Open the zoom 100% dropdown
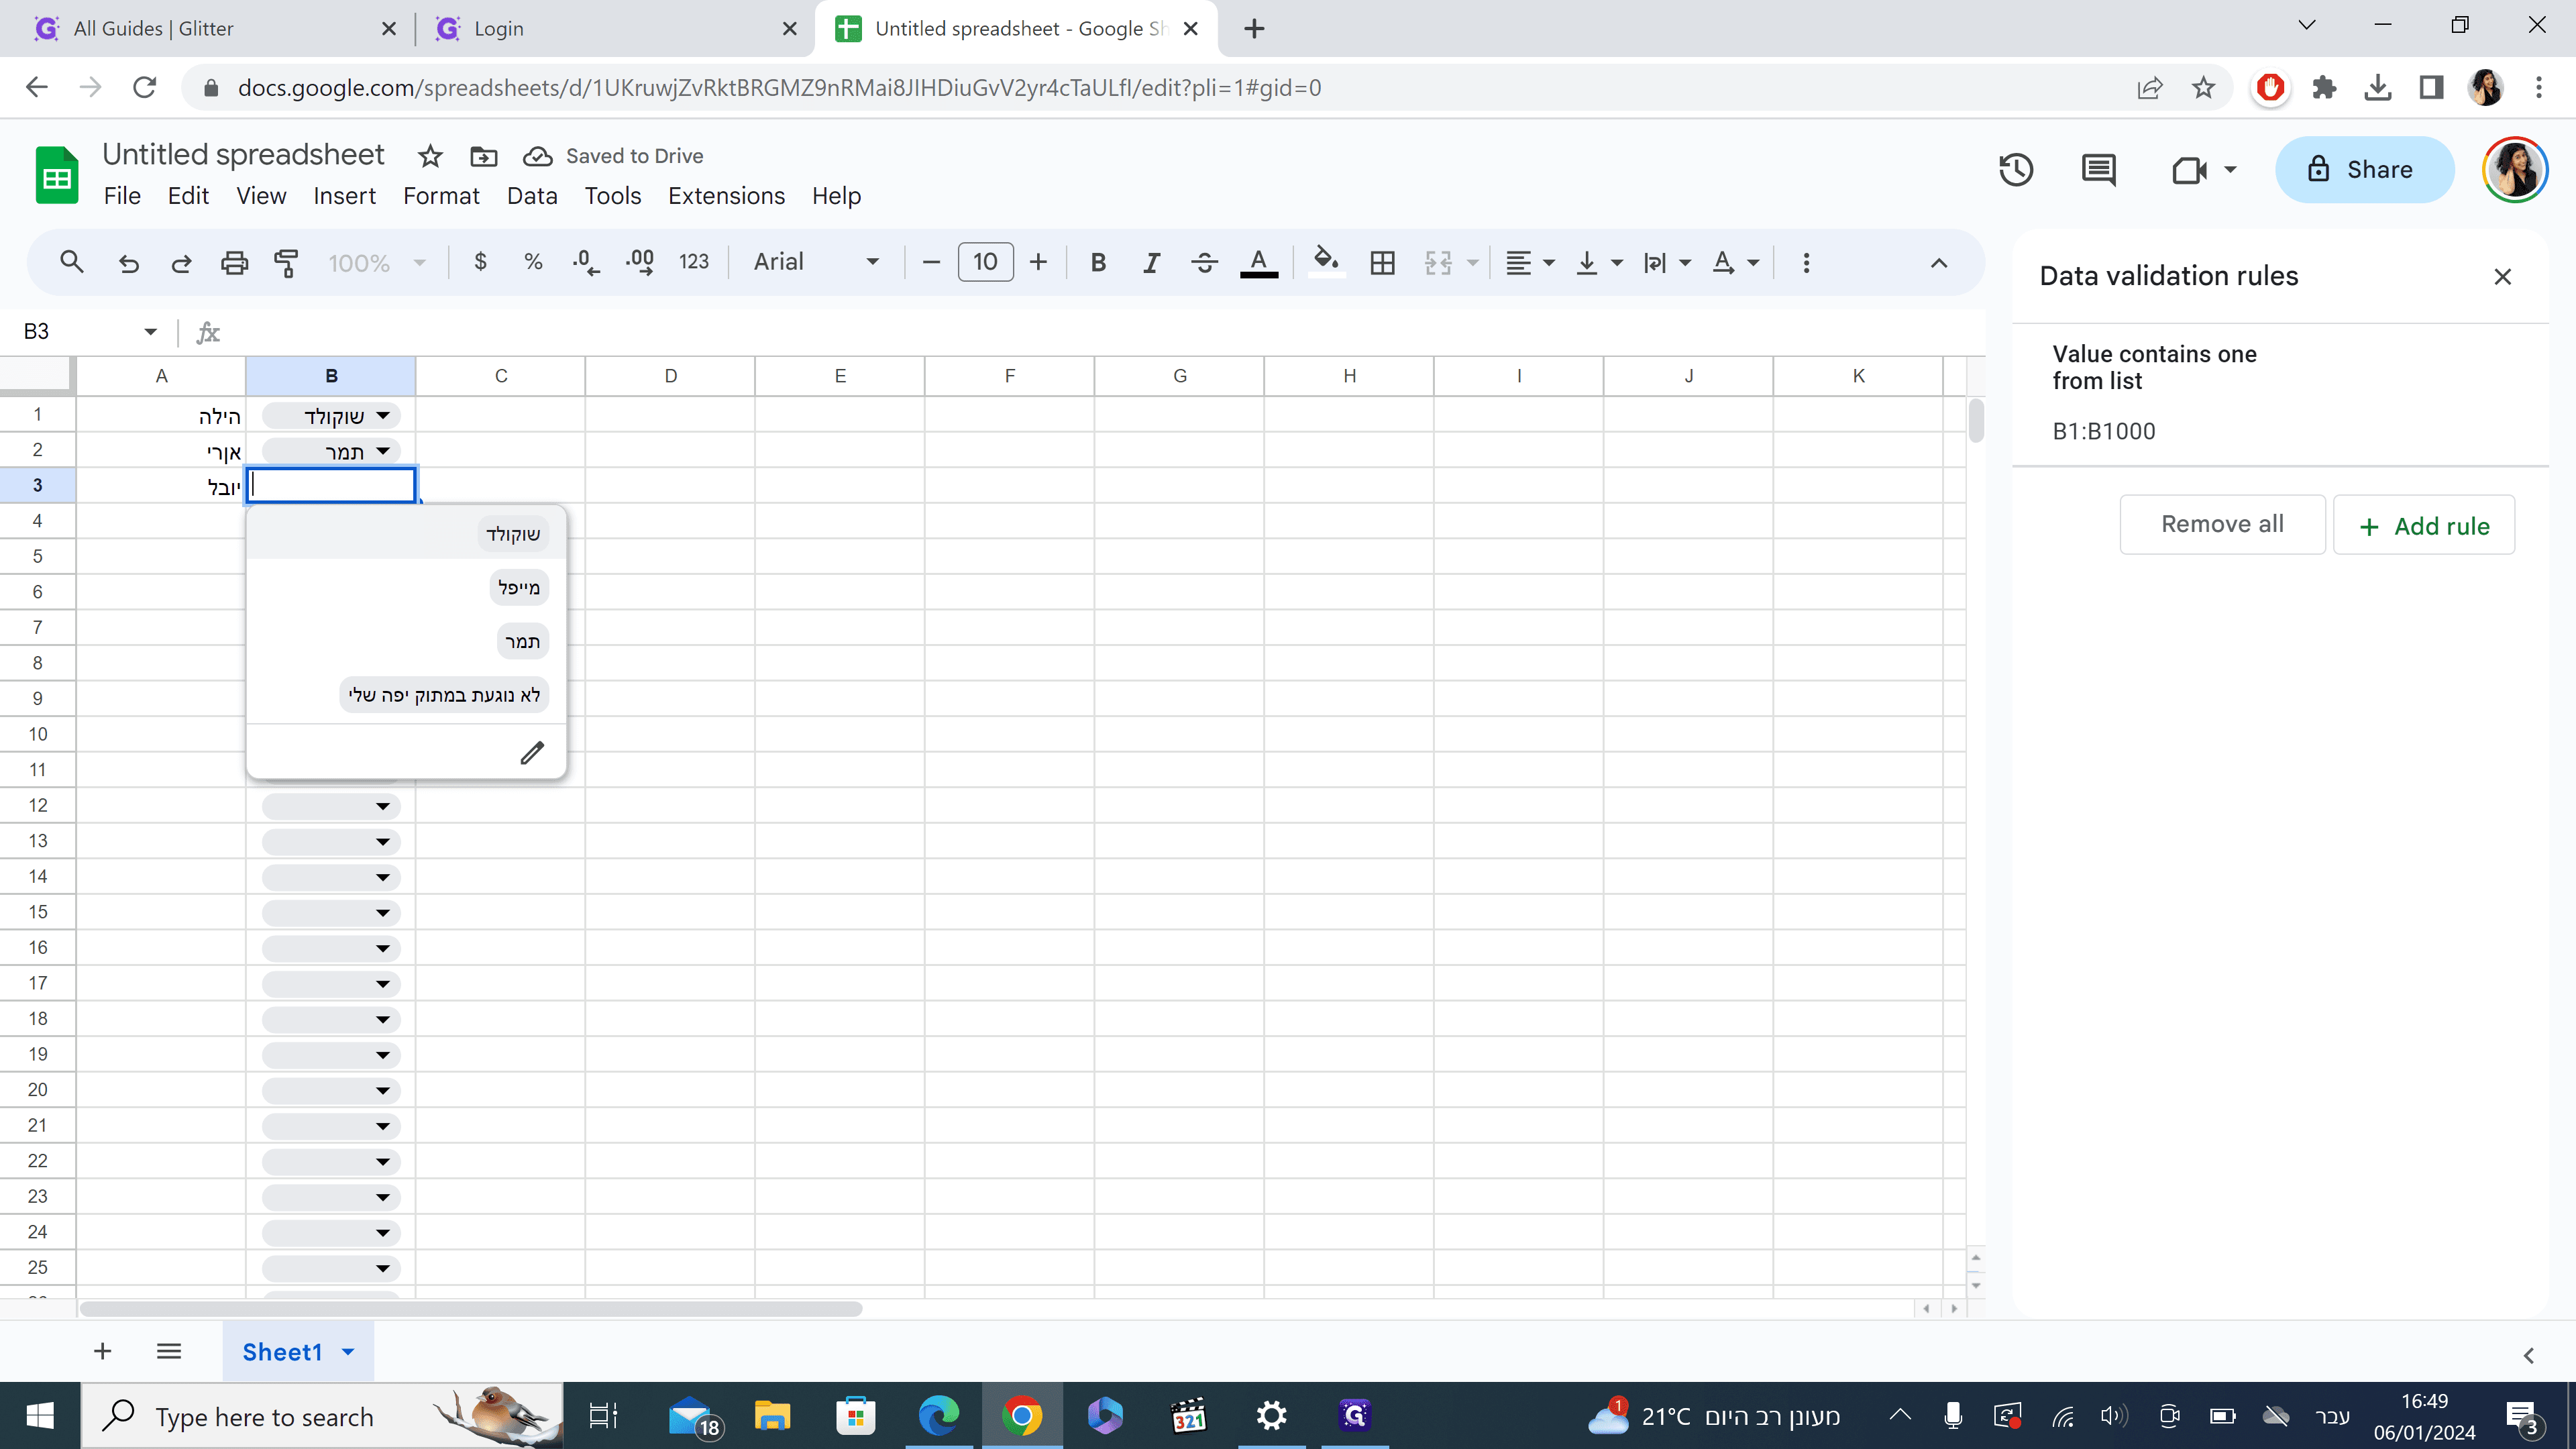Viewport: 2576px width, 1449px height. coord(377,262)
